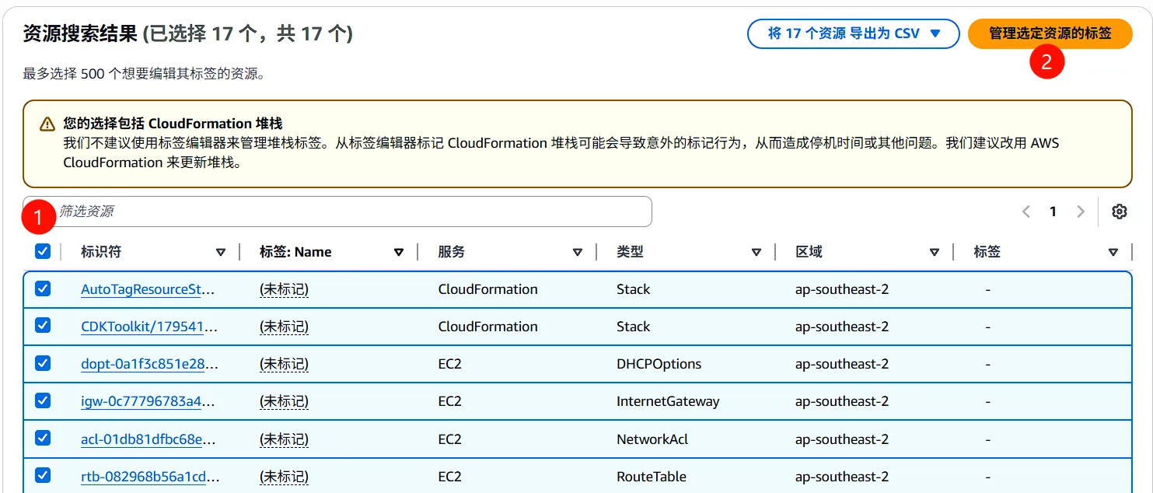
Task: Sort by 区域 column arrow
Action: 935,252
